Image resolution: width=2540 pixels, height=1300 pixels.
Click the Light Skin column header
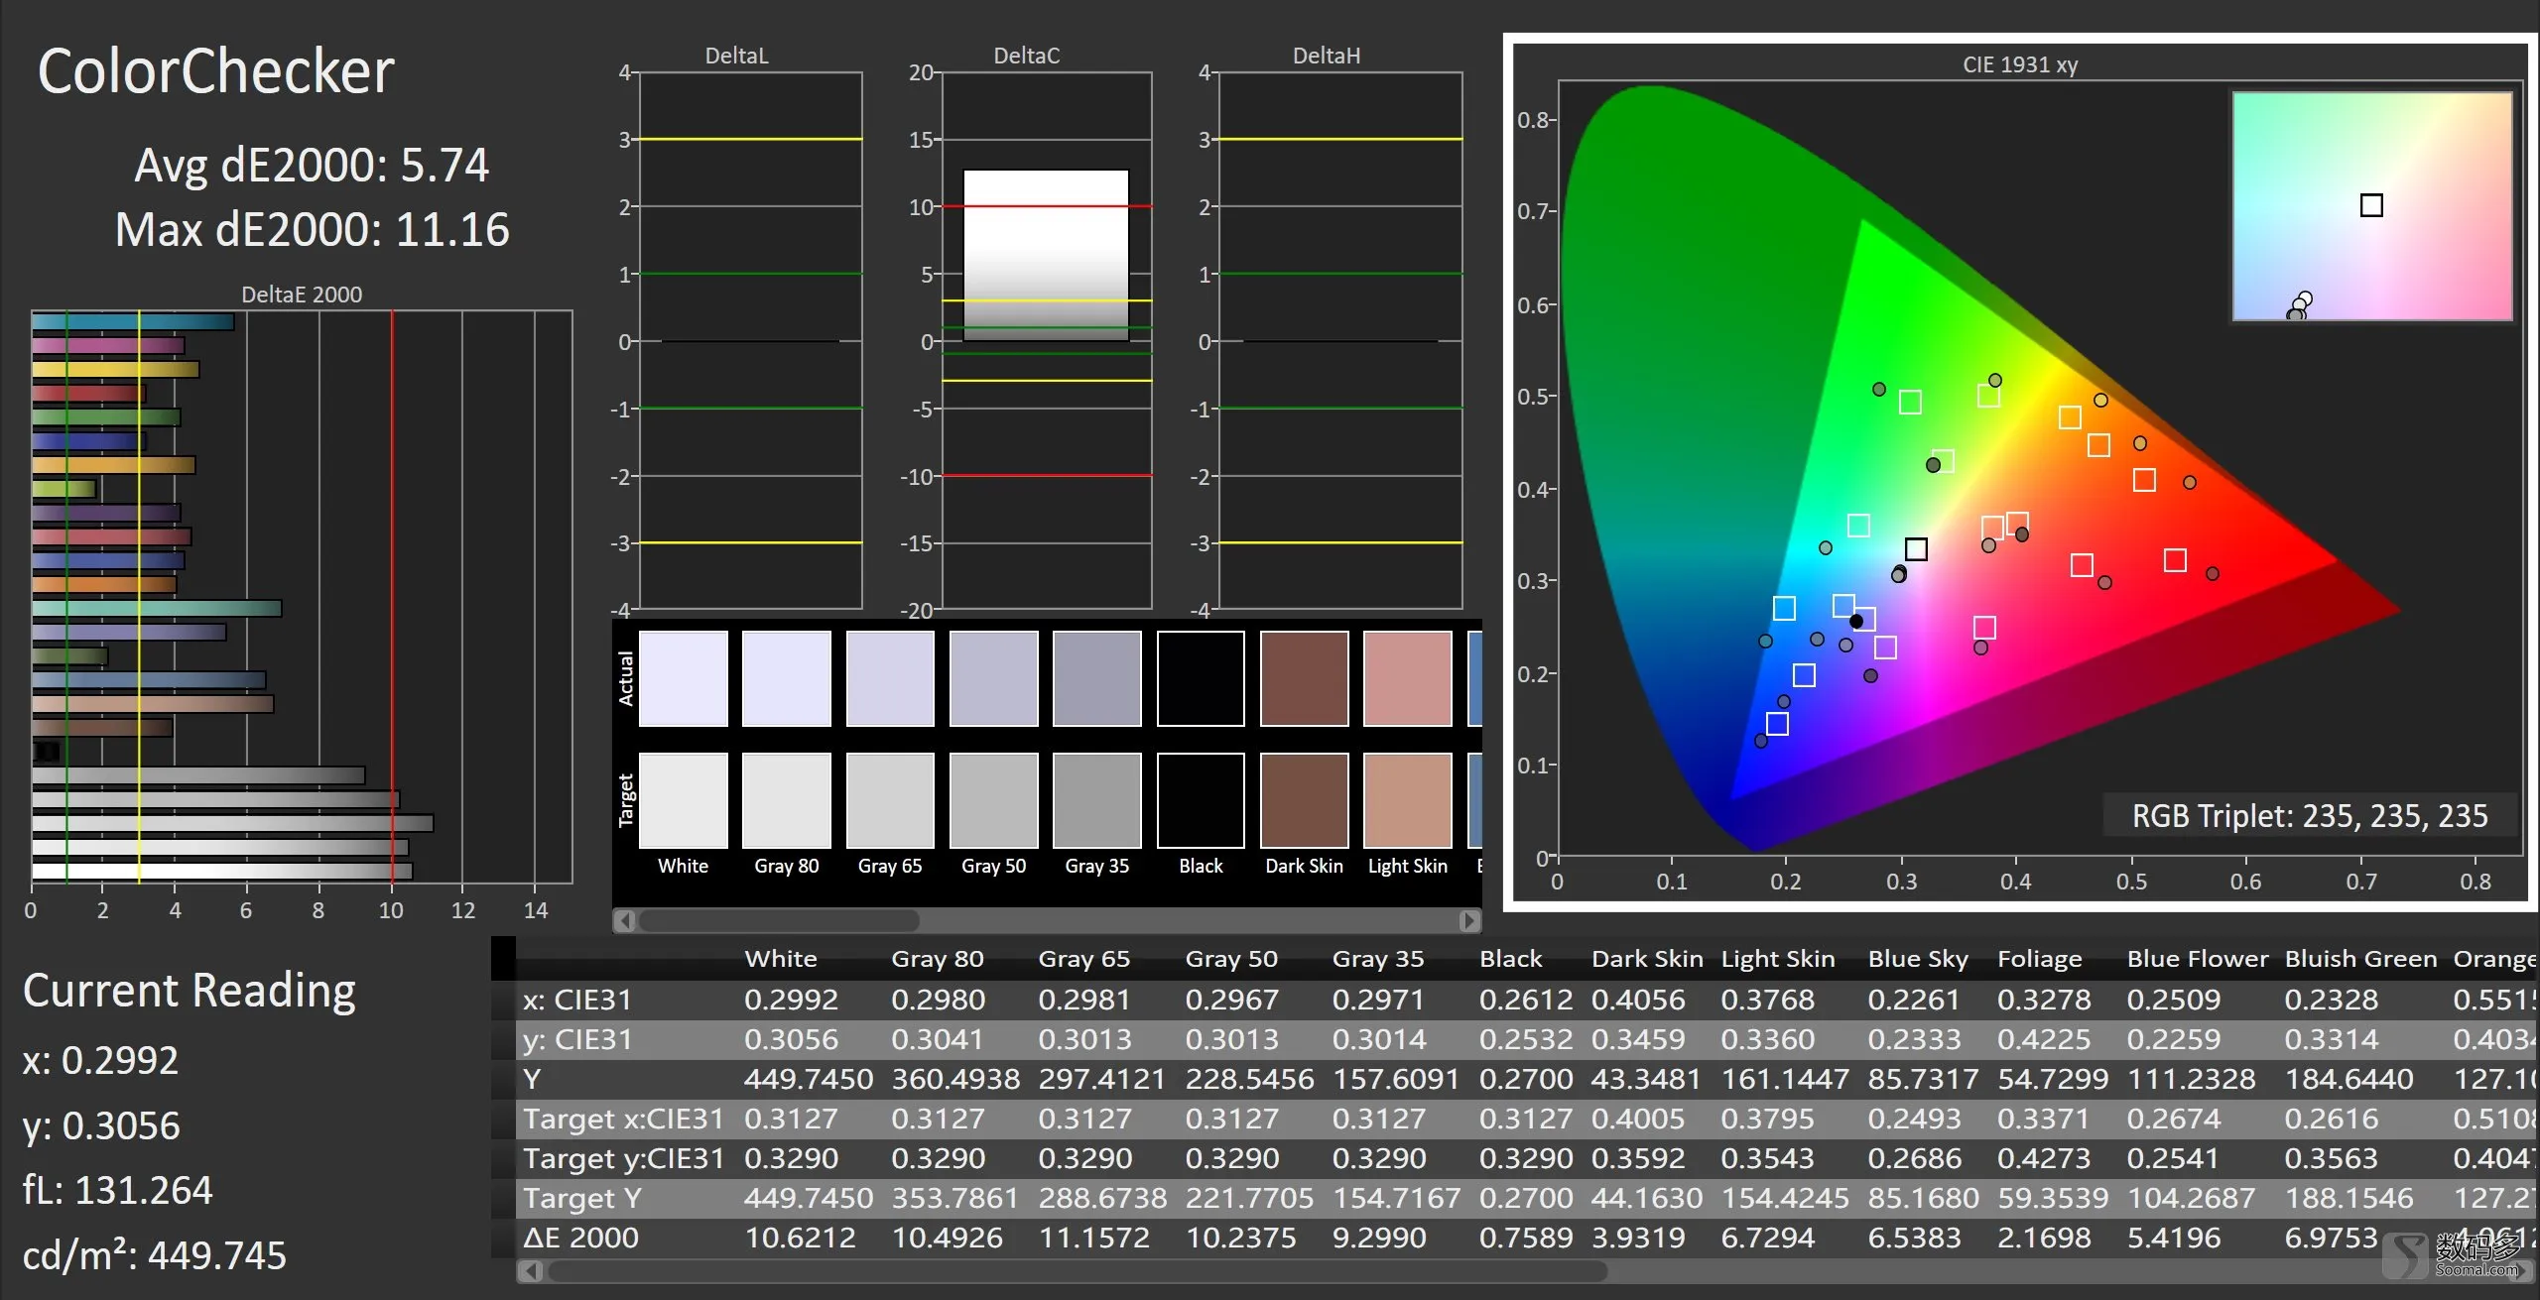pyautogui.click(x=1778, y=959)
